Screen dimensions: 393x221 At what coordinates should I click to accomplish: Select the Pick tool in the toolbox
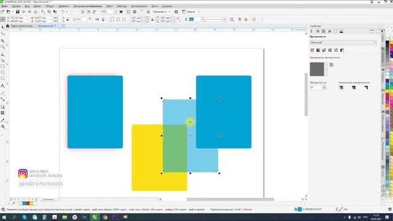(2, 27)
